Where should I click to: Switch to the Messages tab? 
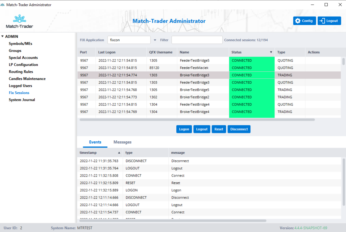[x=122, y=142]
